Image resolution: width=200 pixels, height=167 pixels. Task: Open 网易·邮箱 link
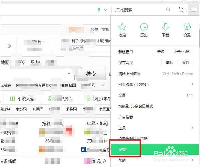(x=98, y=123)
